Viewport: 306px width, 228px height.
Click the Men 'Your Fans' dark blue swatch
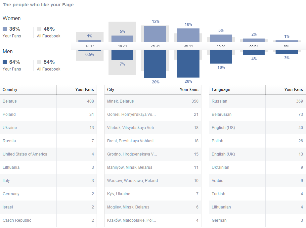(5, 62)
